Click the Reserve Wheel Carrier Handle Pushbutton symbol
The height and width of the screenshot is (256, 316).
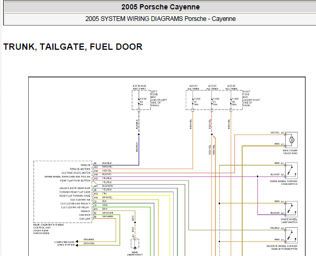[291, 235]
